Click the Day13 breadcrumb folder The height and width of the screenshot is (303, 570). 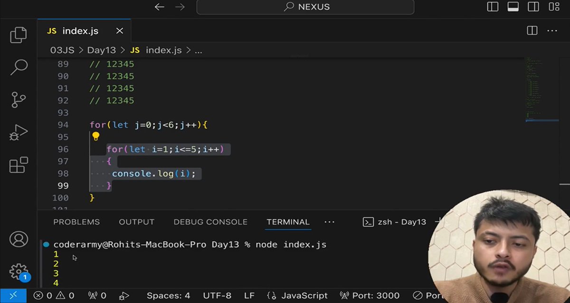coord(101,50)
